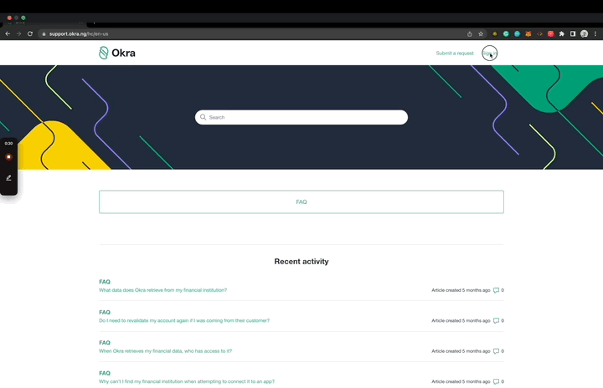Open 'What data does Okra retrieve' article
This screenshot has height=388, width=603.
pos(162,290)
